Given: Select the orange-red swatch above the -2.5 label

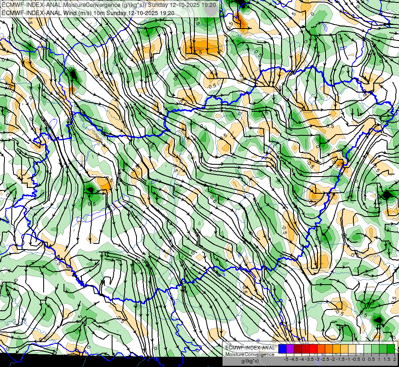Looking at the screenshot, I should point(321,349).
